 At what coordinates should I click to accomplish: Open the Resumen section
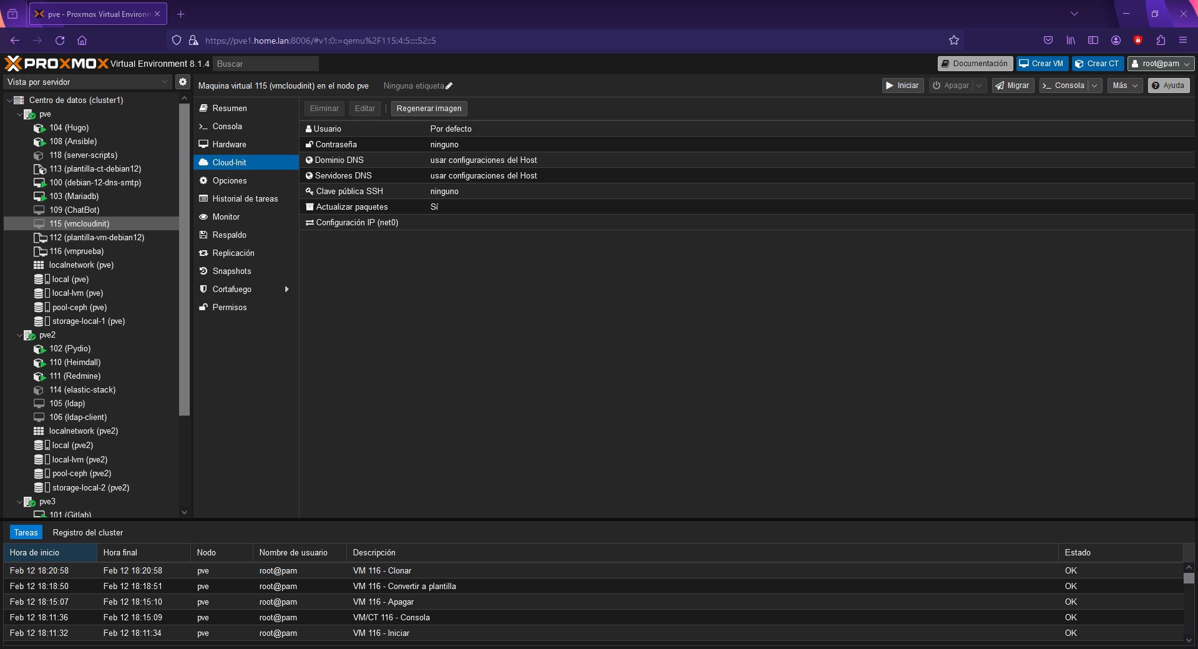[246, 109]
